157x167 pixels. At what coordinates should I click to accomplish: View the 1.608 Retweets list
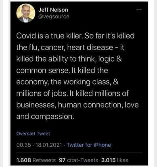coord(36,160)
